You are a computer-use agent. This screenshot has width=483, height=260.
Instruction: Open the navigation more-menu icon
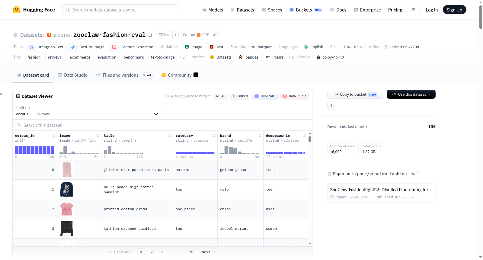click(412, 10)
